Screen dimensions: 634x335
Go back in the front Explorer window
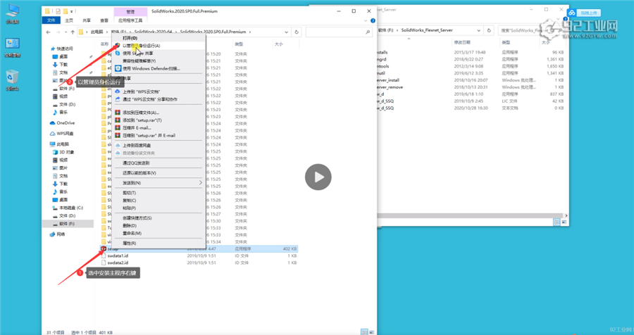tap(49, 32)
